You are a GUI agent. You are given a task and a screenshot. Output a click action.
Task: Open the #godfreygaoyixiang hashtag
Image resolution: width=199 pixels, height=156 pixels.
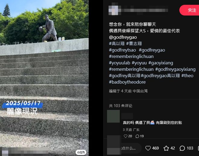[175, 69]
